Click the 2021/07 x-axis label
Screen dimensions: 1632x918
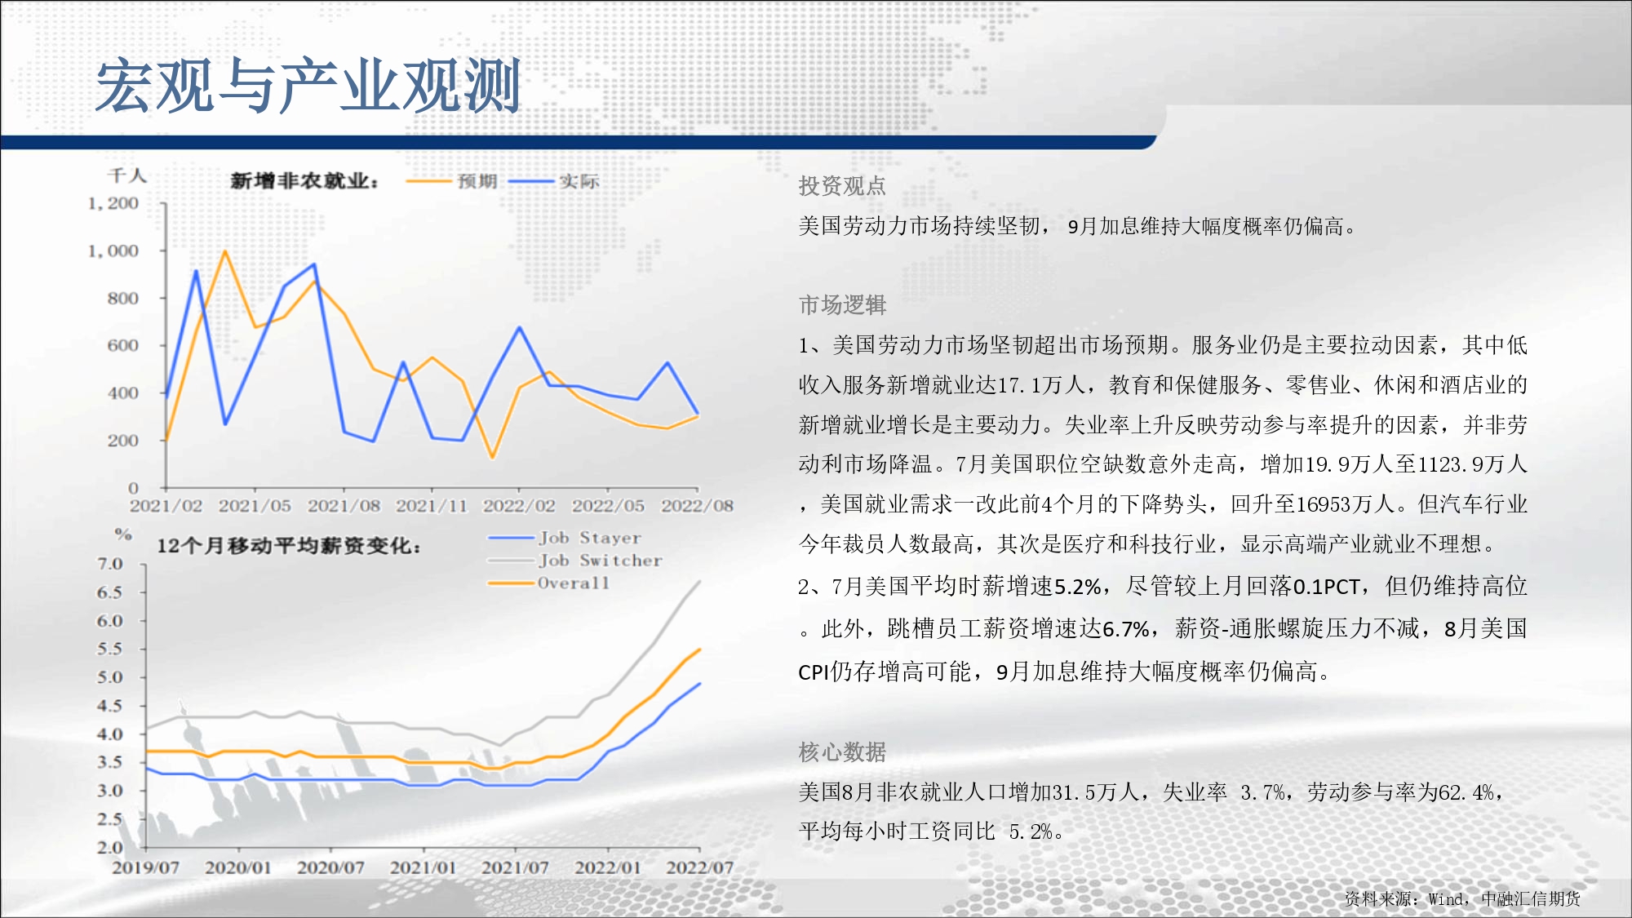click(x=515, y=867)
